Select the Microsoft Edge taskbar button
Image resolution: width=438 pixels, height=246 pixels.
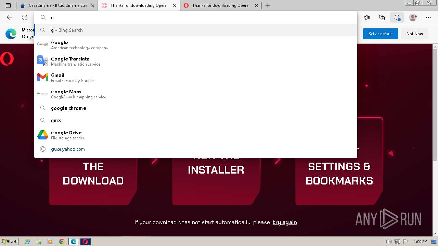pyautogui.click(x=74, y=242)
